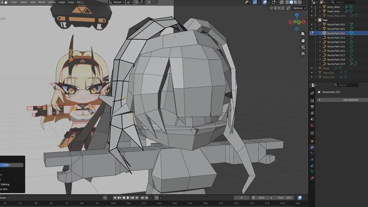Toggle show gizmo button
Viewport: 368px width, 207px height.
pos(255,2)
